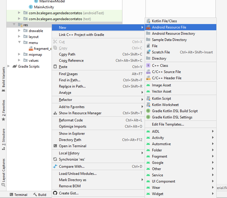Viewport: 227px width, 198px height.
Task: Expand the Gradle Scripts node
Action: coord(8,66)
